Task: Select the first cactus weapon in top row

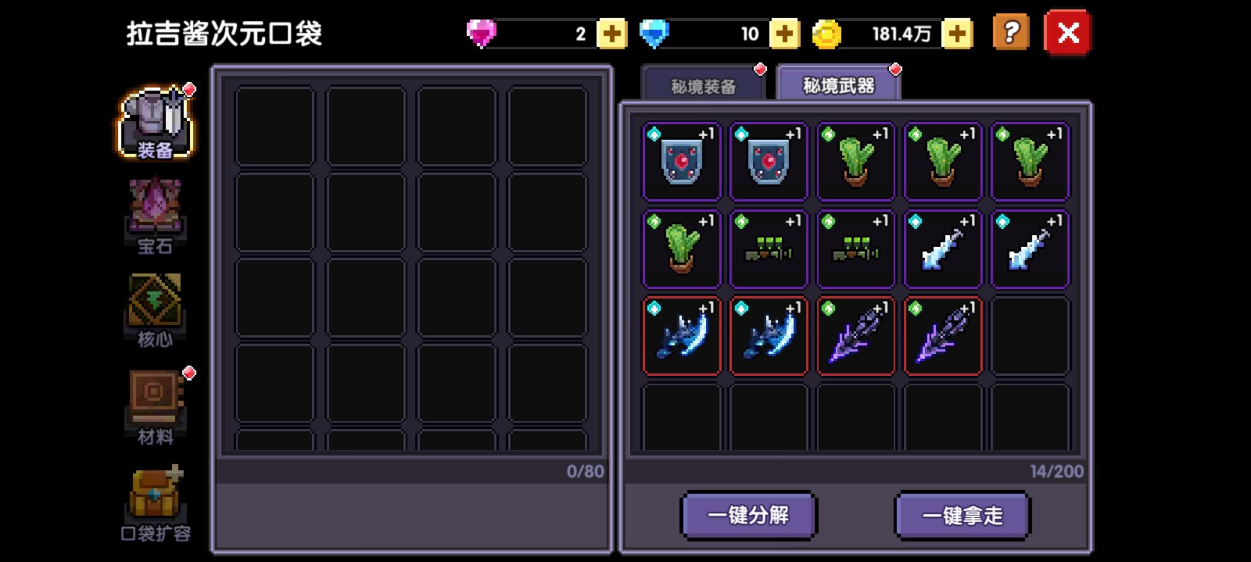Action: point(856,162)
